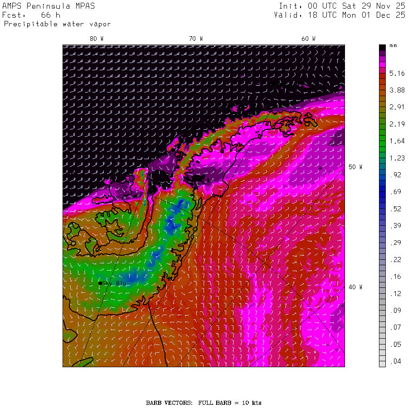Click the 5.16 value on the legend
Screen dimensions: 408x408
[x=397, y=73]
